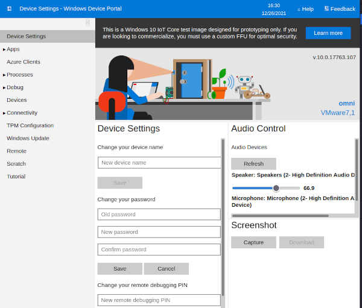Focus the New remote debugging PIN field

point(159,300)
